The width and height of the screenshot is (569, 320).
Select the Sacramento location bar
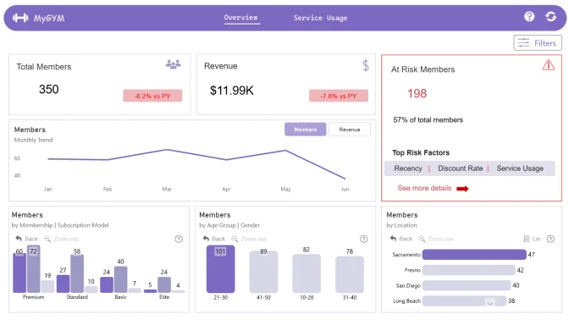tap(474, 254)
